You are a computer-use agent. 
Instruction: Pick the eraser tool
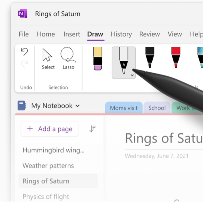(x=98, y=59)
